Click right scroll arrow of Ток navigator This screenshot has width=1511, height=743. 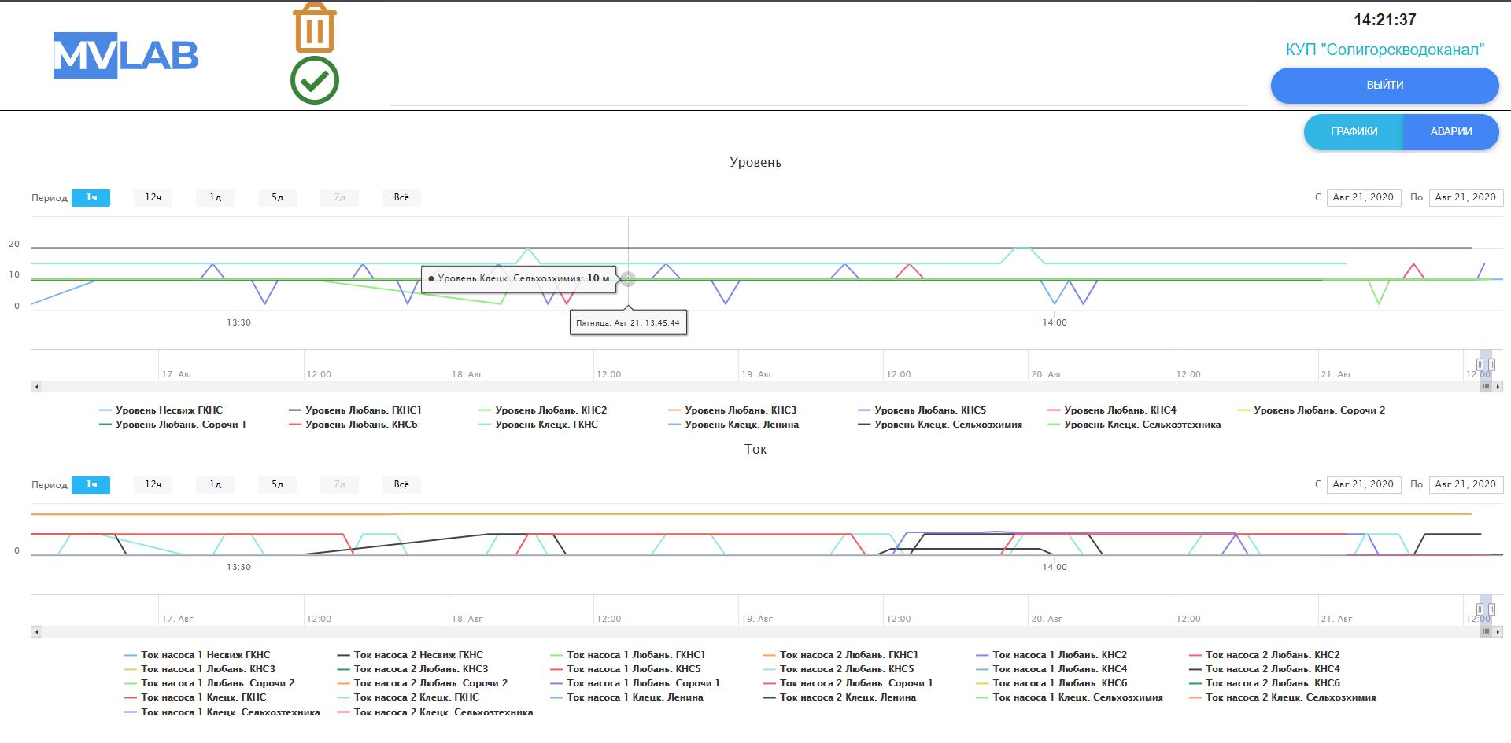(x=1498, y=631)
